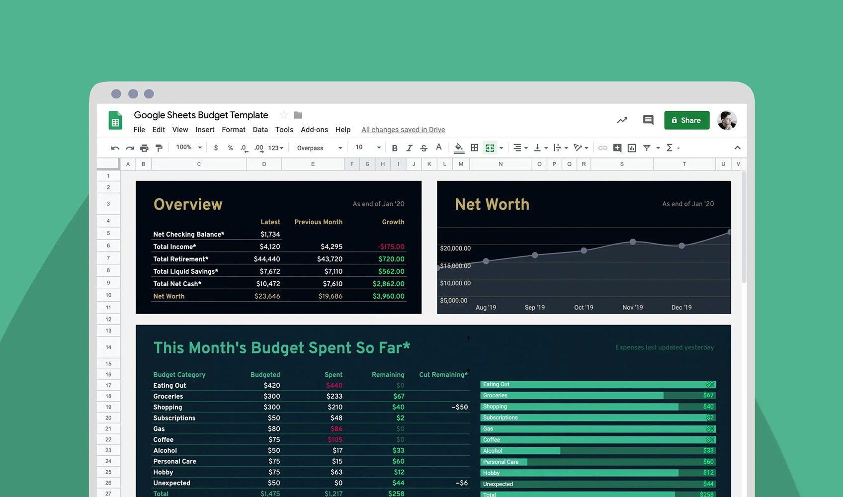Click the activity trend icon beside comments
843x497 pixels.
coord(622,120)
